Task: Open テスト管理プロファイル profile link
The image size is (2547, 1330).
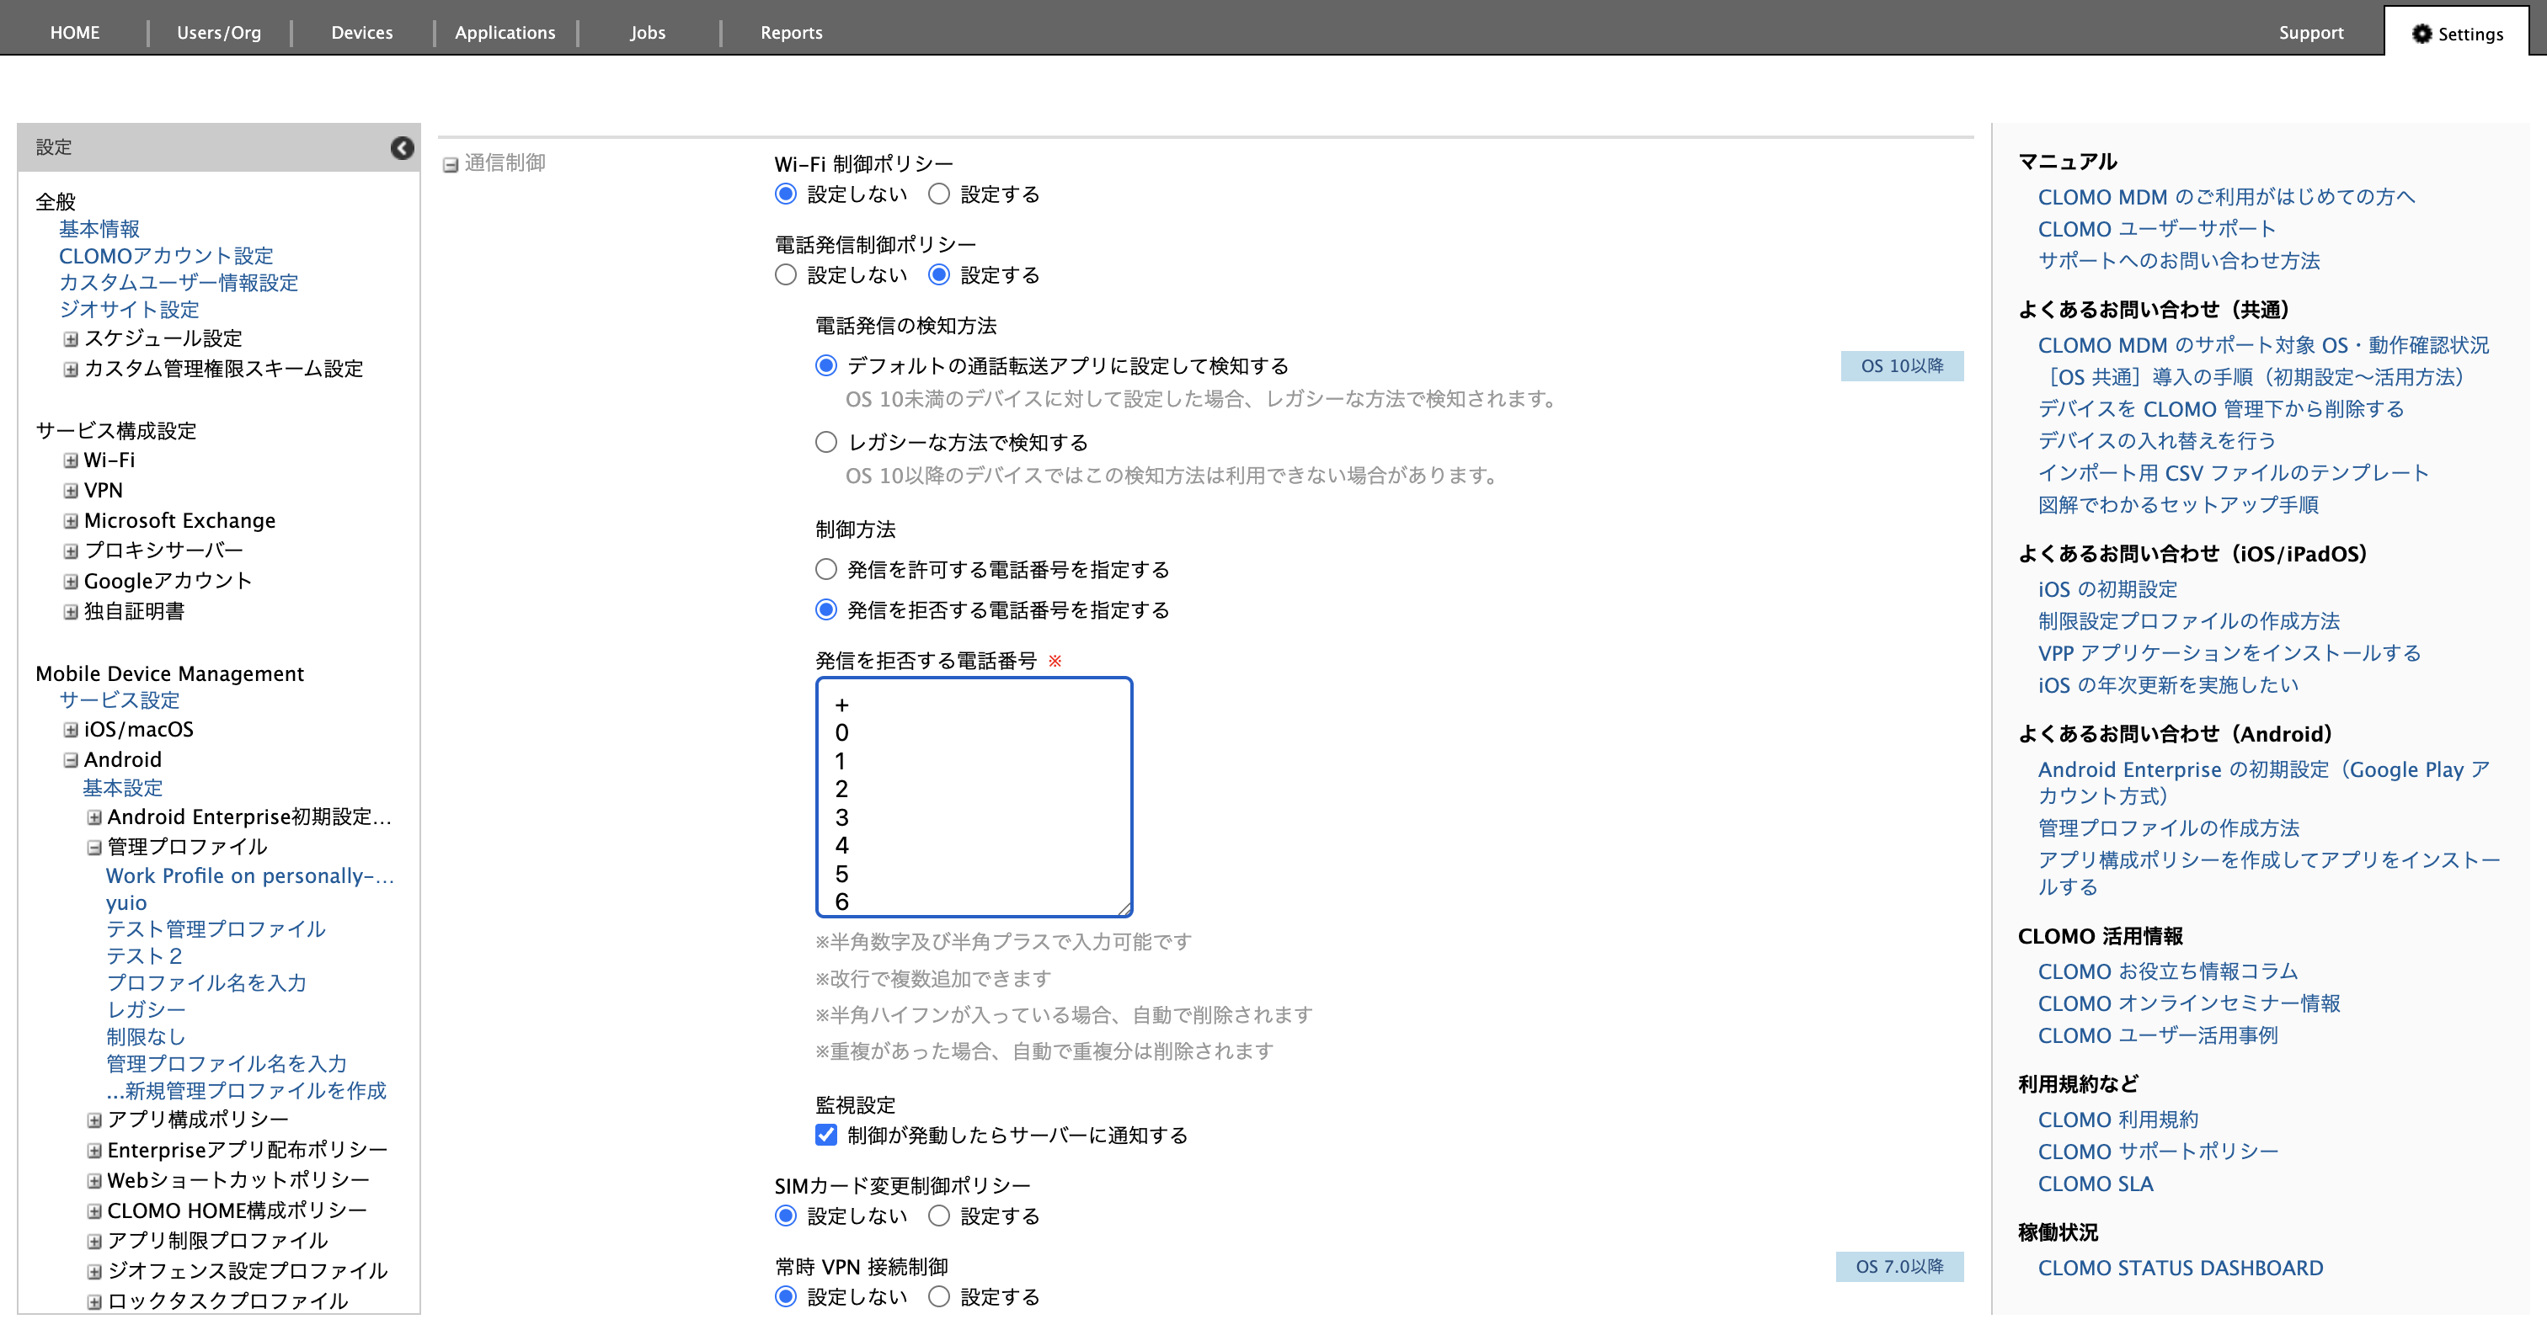Action: pyautogui.click(x=216, y=928)
